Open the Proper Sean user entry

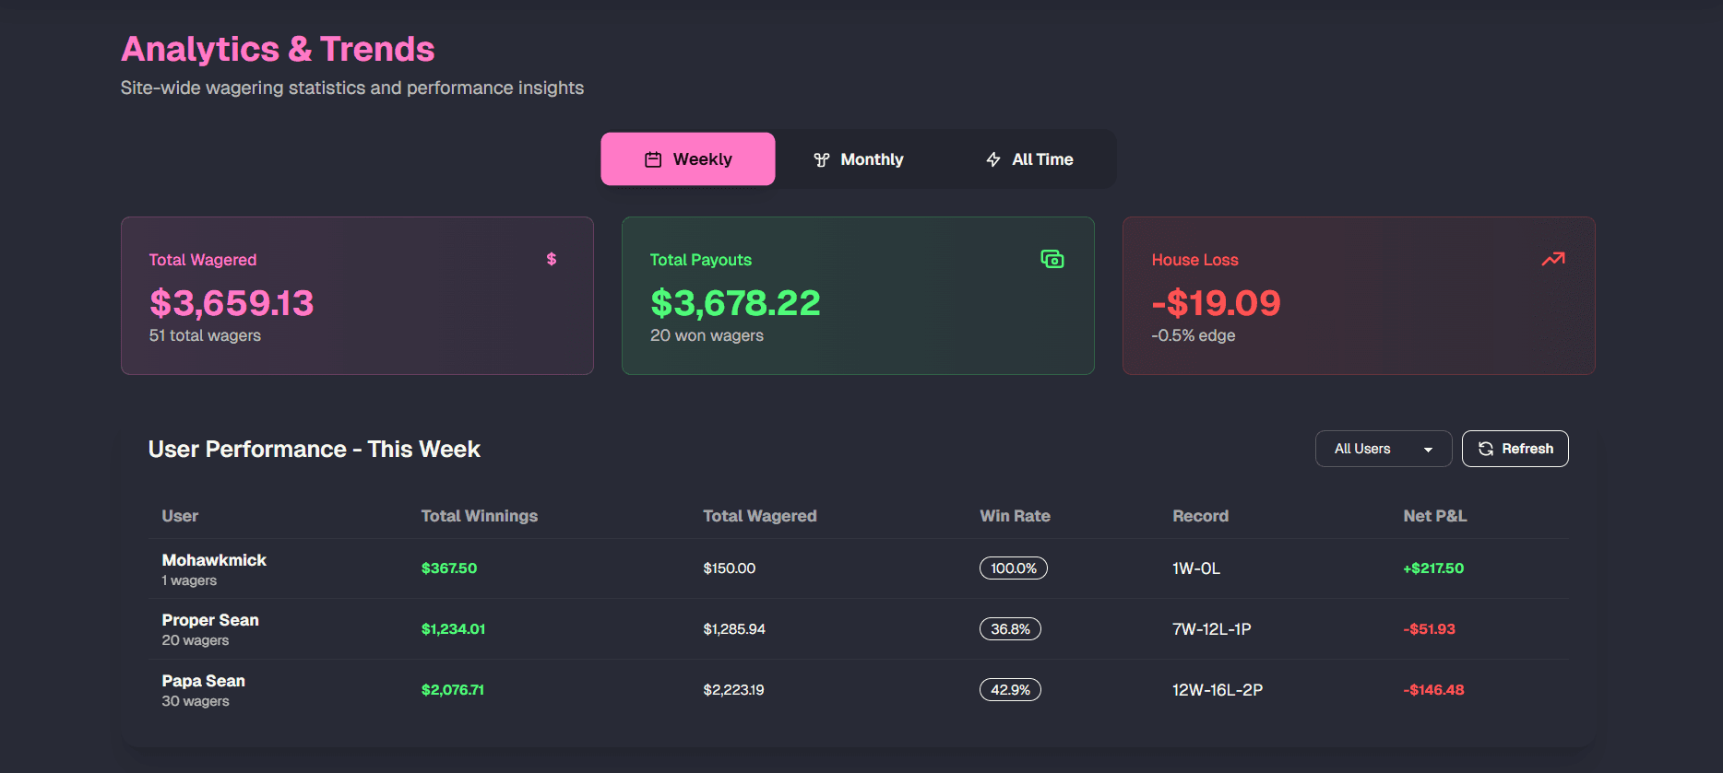click(210, 620)
